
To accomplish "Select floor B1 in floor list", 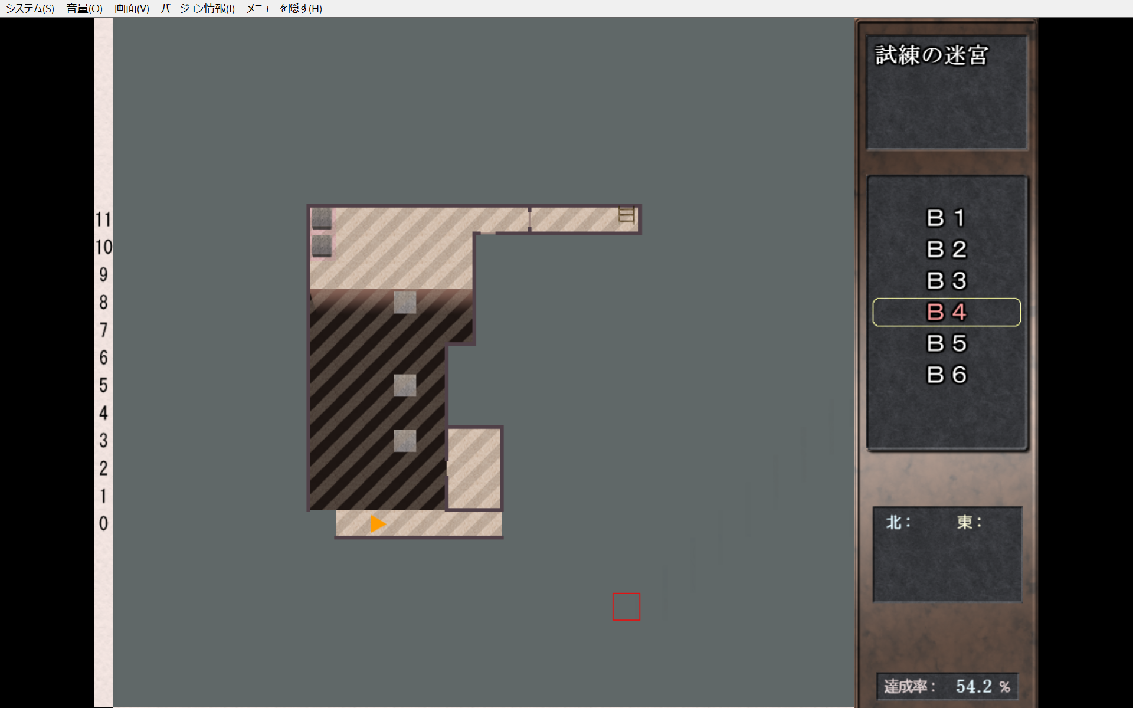I will [946, 218].
